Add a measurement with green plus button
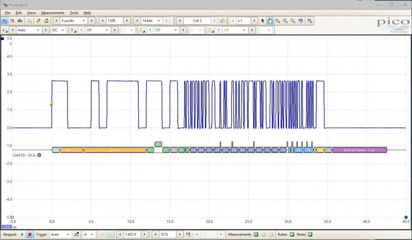412x240 pixels. point(256,234)
